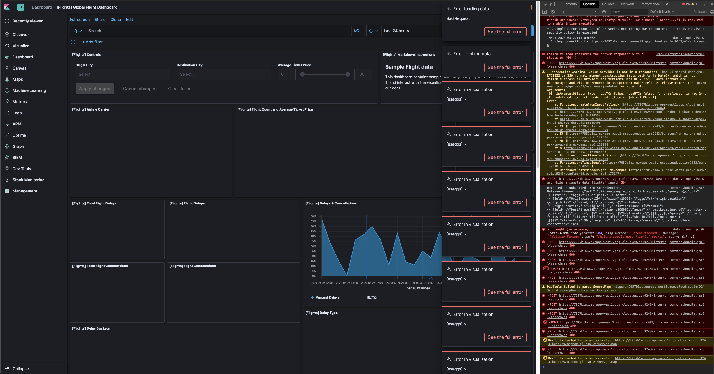Switch to the Elements tab

(x=570, y=4)
